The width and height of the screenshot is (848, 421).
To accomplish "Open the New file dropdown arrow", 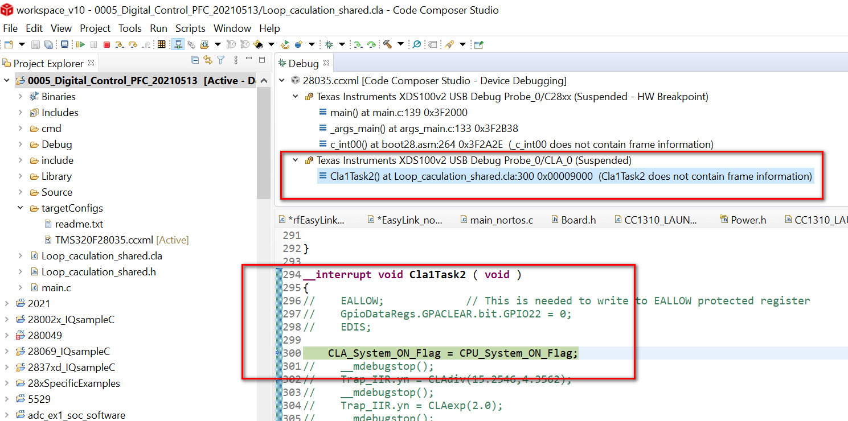I will [x=22, y=44].
